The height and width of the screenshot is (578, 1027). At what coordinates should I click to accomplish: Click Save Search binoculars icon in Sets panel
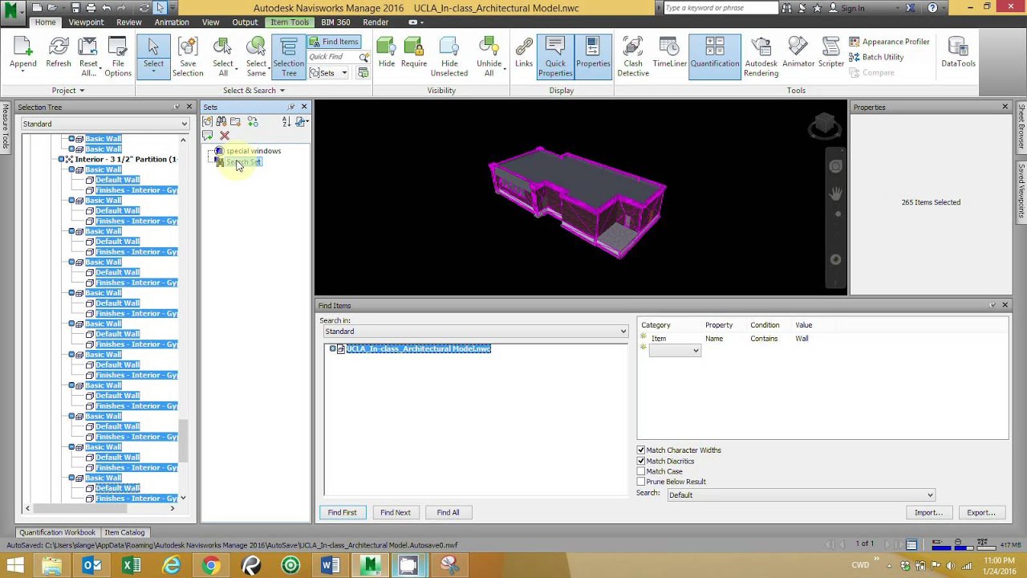click(x=221, y=122)
